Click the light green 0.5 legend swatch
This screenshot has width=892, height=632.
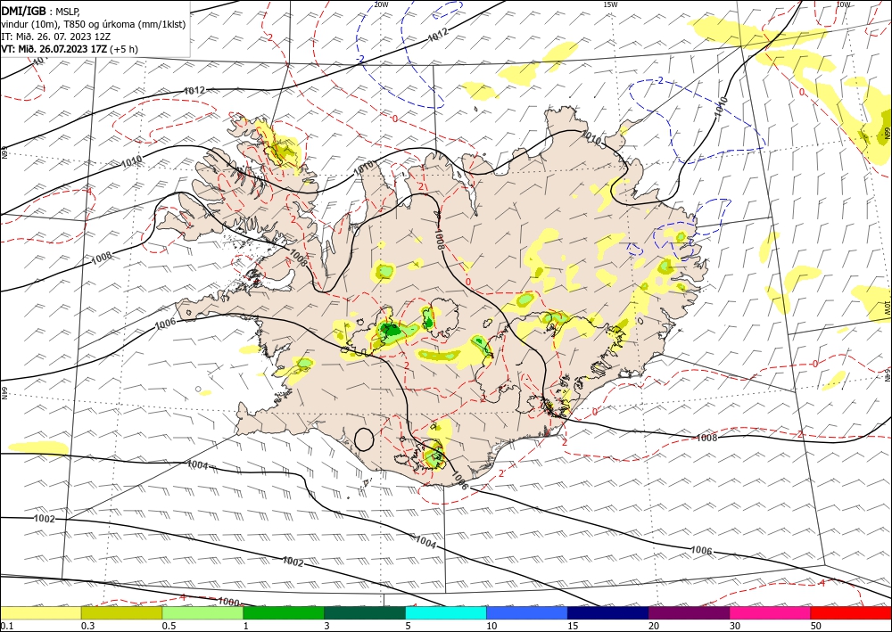click(202, 612)
